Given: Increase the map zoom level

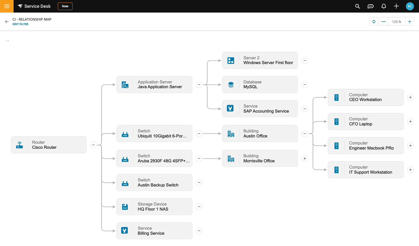Looking at the screenshot, I should pyautogui.click(x=410, y=22).
